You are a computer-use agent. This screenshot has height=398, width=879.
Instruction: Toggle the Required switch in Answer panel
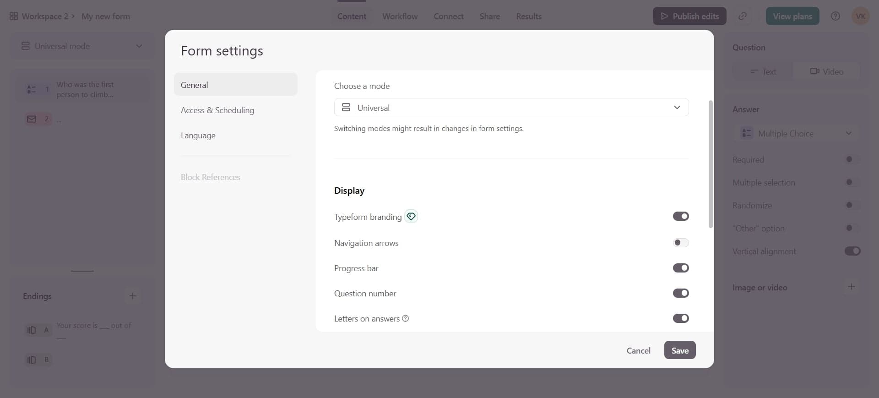(852, 159)
